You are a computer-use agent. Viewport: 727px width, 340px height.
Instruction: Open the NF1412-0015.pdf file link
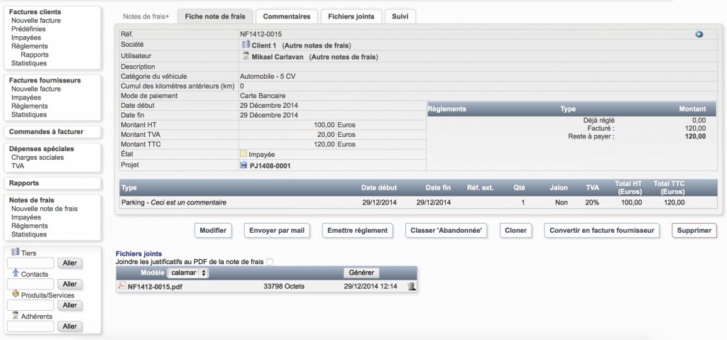coord(155,287)
